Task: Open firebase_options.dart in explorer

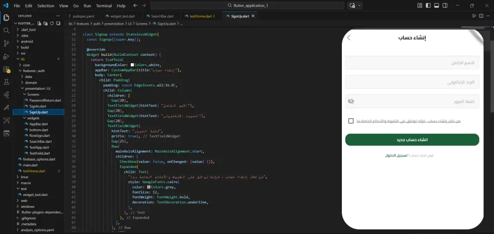Action: [x=39, y=159]
